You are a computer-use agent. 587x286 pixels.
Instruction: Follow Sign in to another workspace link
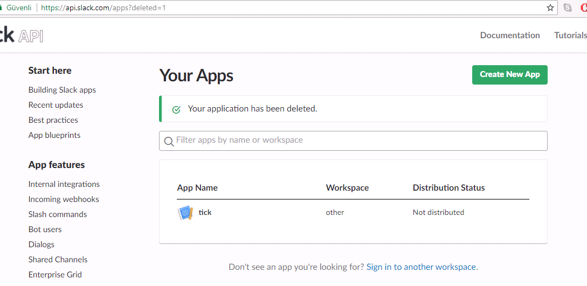[421, 267]
